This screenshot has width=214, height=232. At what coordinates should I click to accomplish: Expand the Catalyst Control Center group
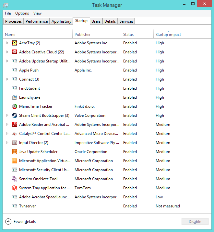[x=7, y=134]
